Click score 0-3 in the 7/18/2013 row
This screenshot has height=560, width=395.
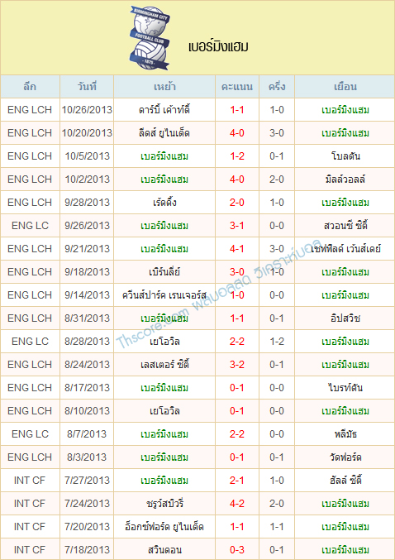pos(237,550)
